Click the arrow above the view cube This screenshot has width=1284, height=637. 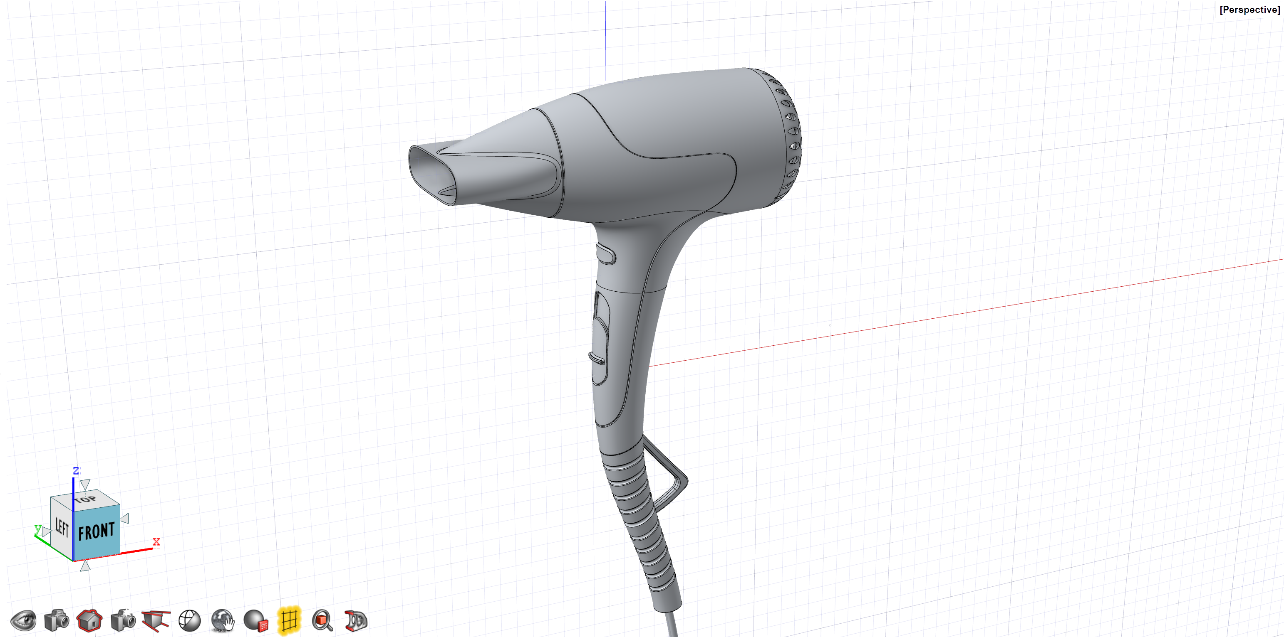[85, 484]
